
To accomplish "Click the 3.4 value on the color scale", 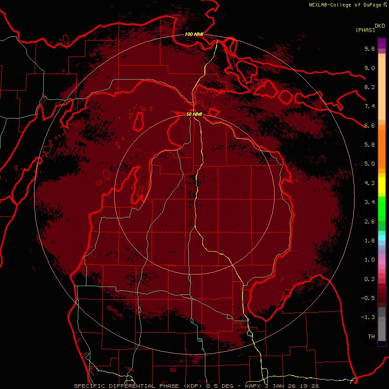I will click(370, 202).
